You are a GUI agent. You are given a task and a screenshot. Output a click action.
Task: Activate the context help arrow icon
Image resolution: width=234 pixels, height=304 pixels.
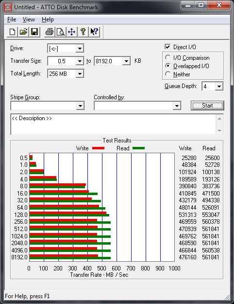[94, 32]
